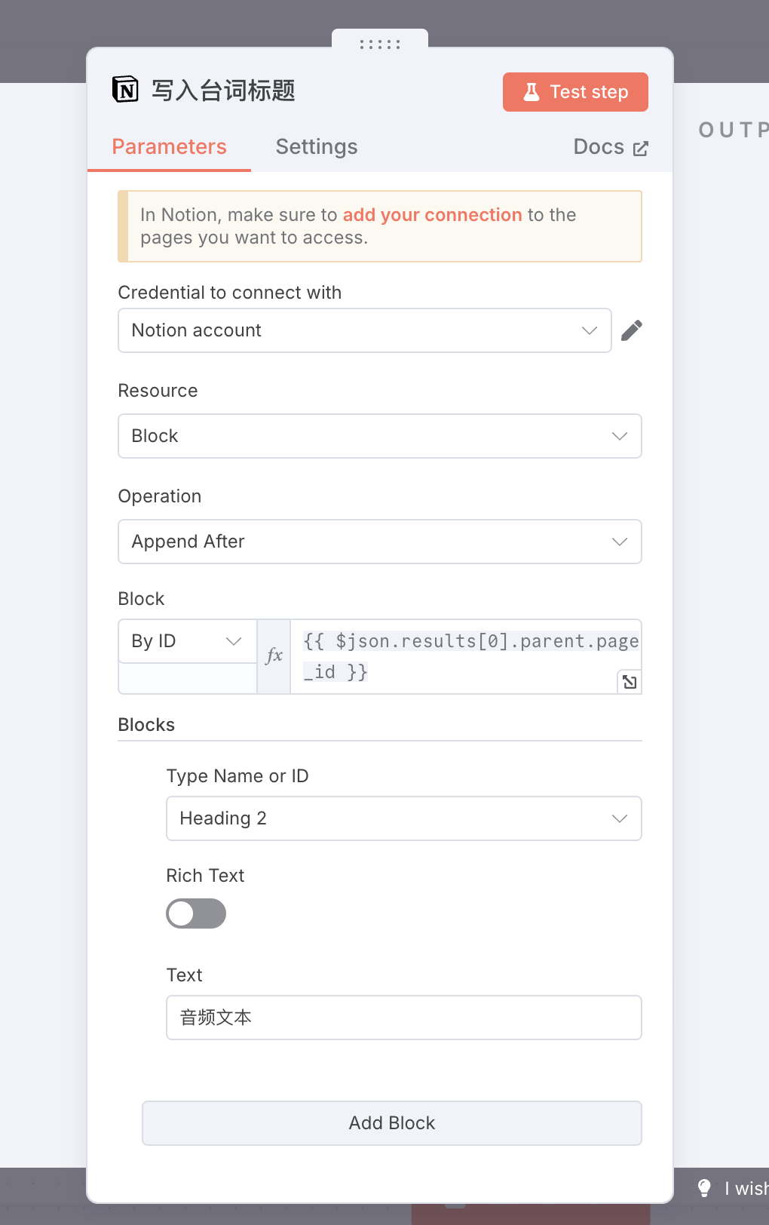Run the Test step button
The width and height of the screenshot is (769, 1225).
[575, 92]
